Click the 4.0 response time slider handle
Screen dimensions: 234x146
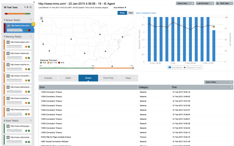pyautogui.click(x=93, y=68)
